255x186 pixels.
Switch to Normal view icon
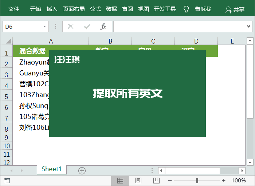pos(120,180)
